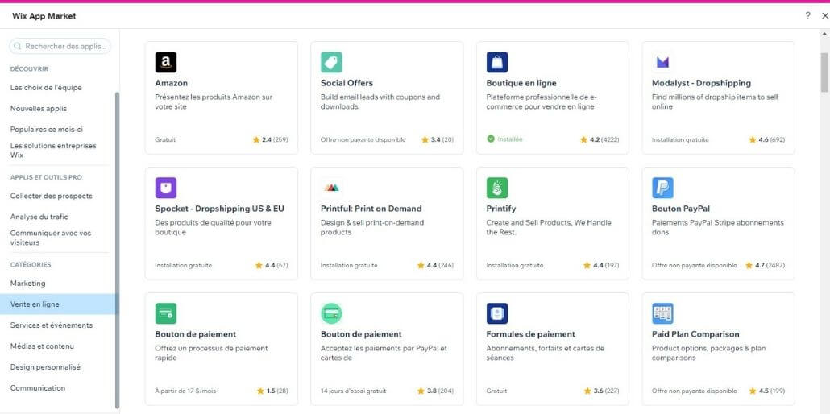830x414 pixels.
Task: Select Analyse du trafic
Action: 39,217
